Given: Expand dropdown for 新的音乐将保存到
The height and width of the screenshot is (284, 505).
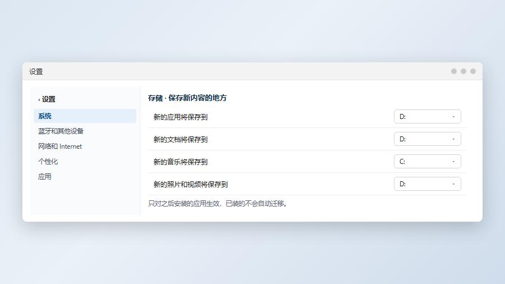Looking at the screenshot, I should [x=428, y=162].
